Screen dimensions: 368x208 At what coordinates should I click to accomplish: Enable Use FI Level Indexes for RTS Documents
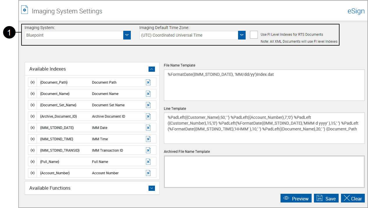pyautogui.click(x=254, y=35)
